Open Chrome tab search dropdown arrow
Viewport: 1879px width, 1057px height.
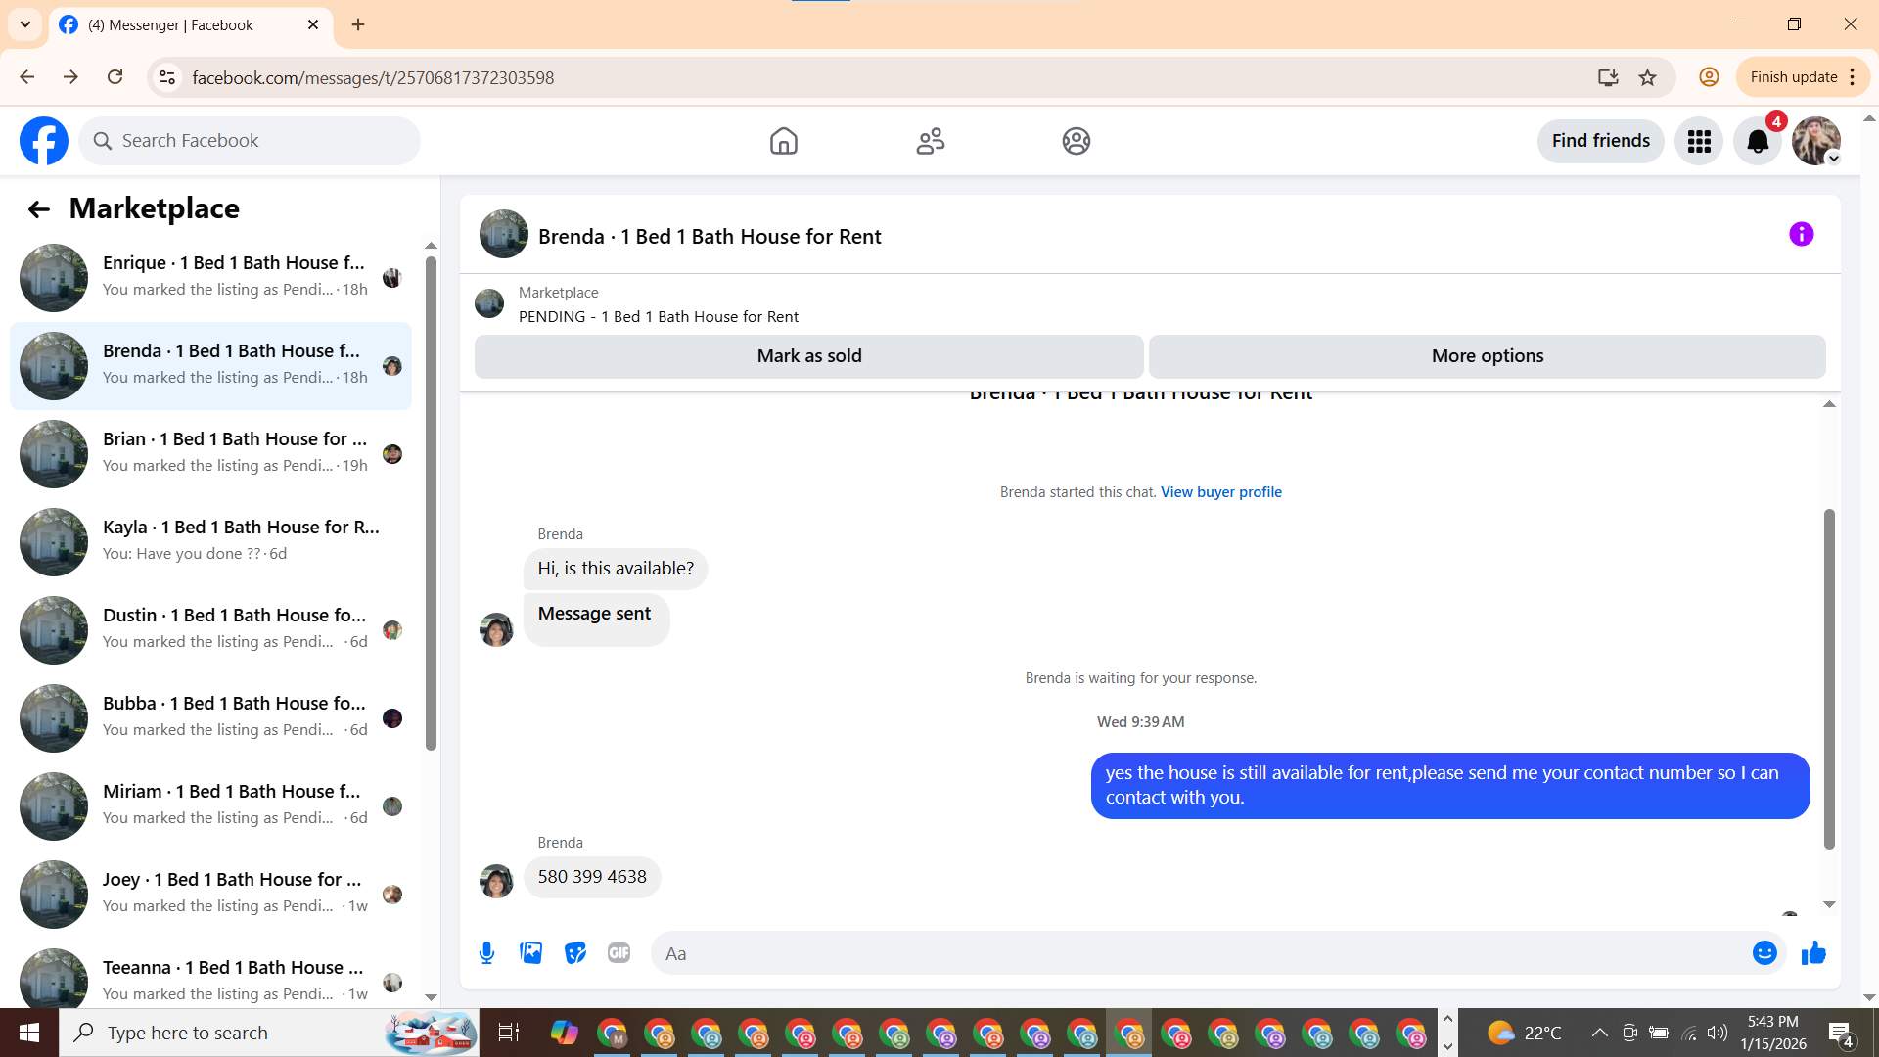point(25,24)
